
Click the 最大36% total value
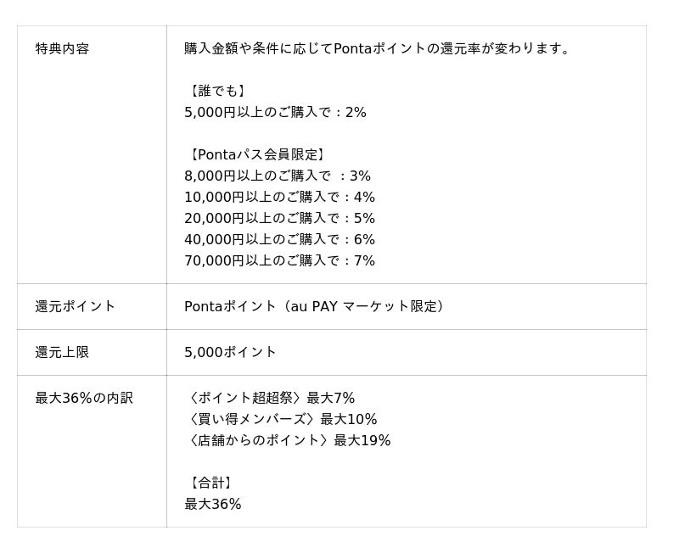point(213,504)
